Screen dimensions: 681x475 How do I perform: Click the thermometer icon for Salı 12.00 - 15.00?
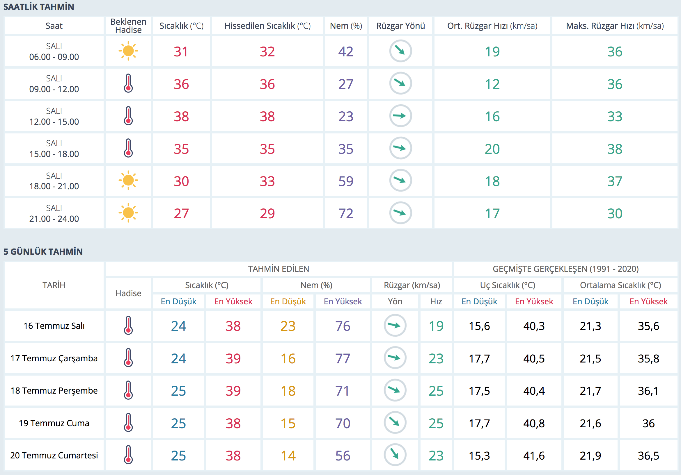(128, 116)
